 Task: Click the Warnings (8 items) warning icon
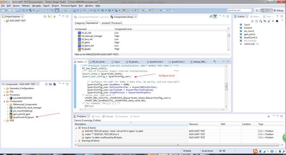point(79,141)
